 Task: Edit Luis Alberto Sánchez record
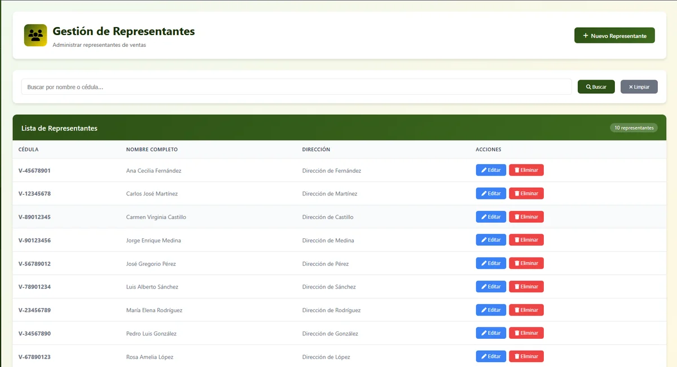click(x=491, y=287)
